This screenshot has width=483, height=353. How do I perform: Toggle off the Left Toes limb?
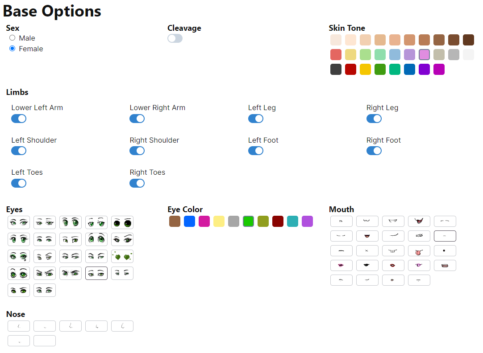pyautogui.click(x=19, y=183)
